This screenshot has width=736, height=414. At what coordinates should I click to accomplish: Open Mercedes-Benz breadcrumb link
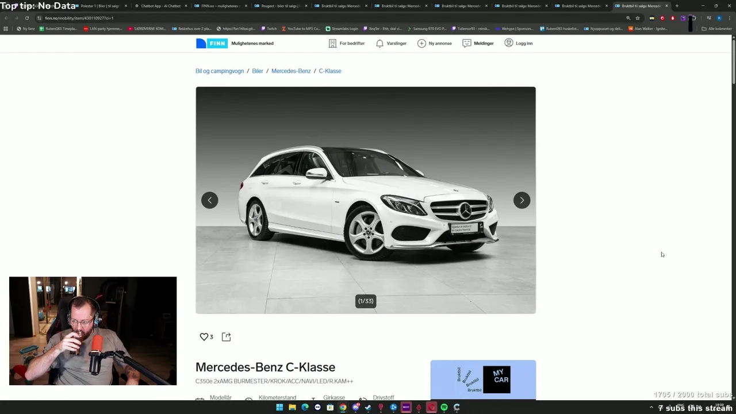point(291,71)
